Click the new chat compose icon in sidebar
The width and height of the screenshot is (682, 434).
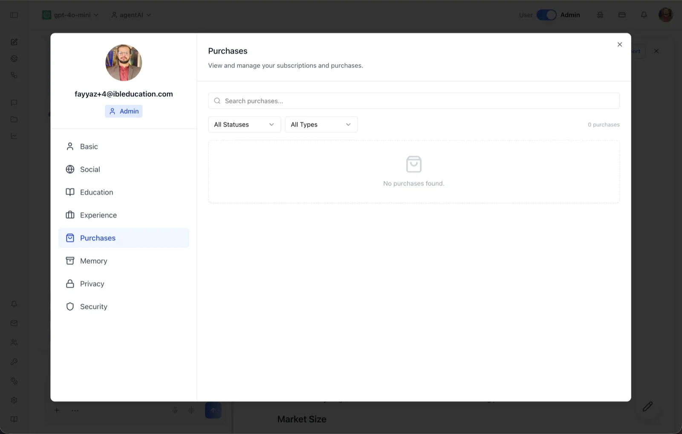coord(14,42)
